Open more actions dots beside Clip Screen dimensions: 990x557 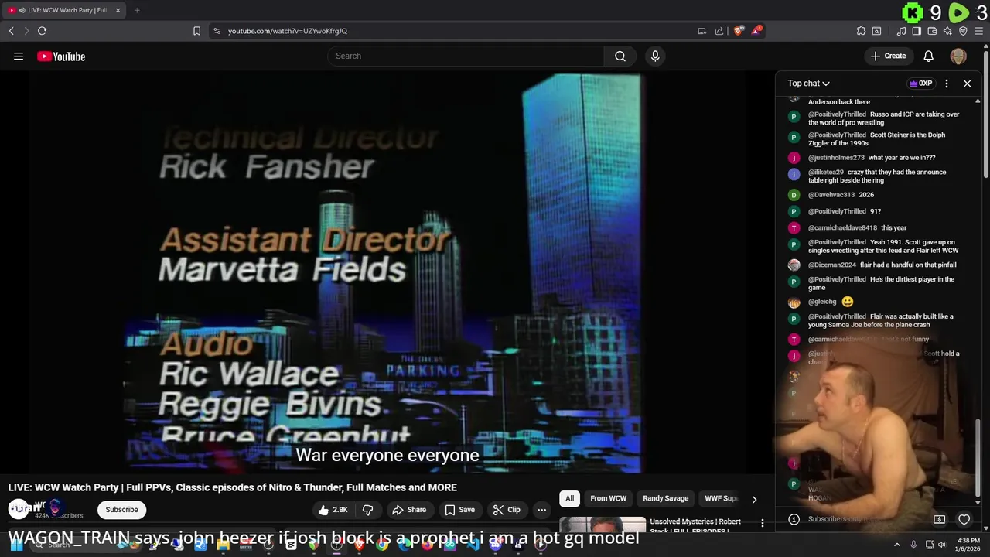[541, 510]
